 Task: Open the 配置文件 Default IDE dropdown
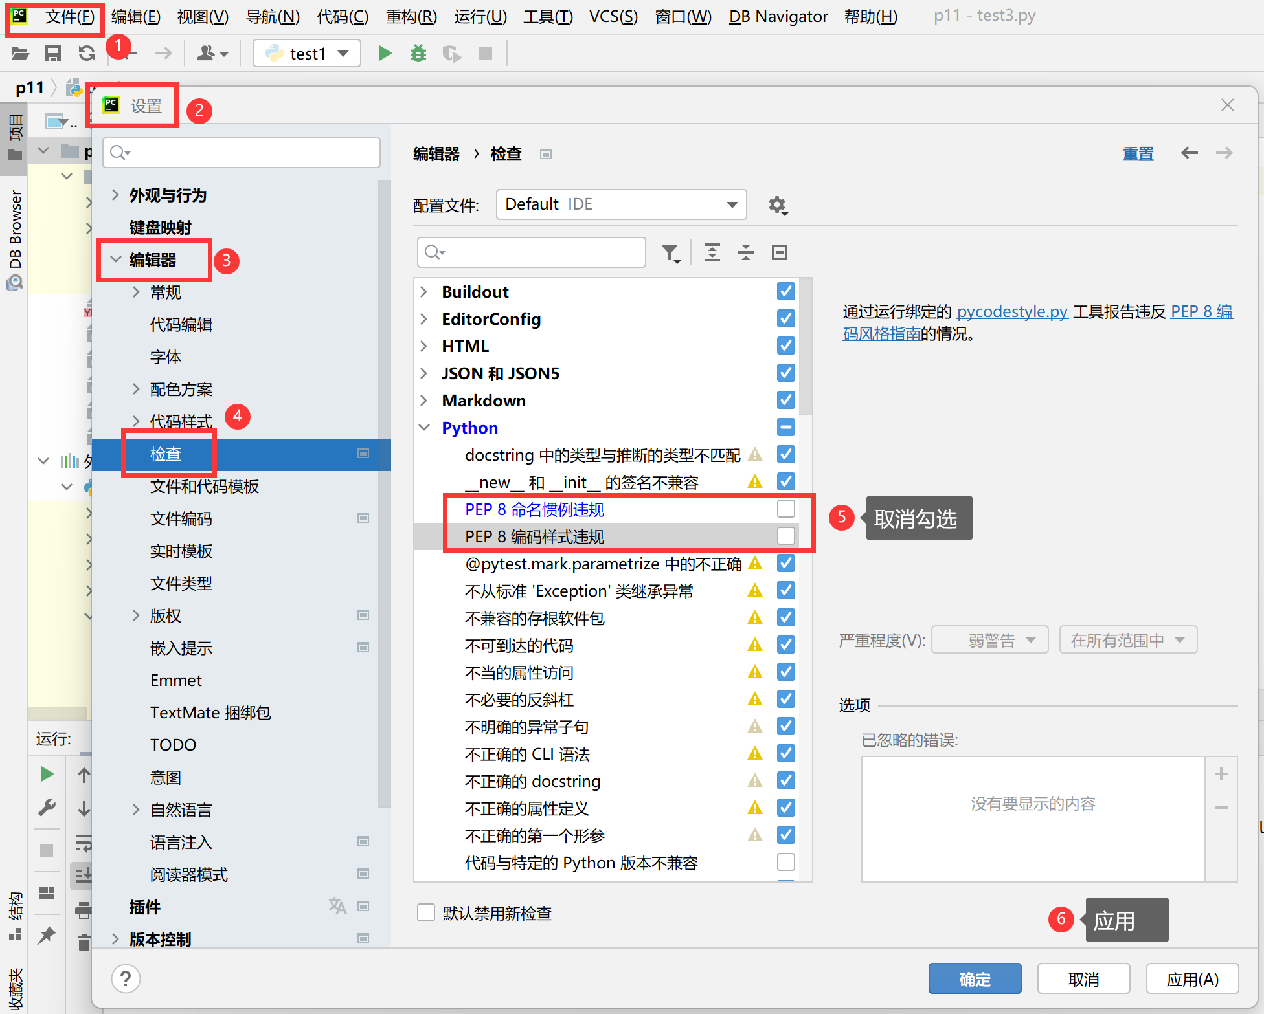pyautogui.click(x=620, y=204)
